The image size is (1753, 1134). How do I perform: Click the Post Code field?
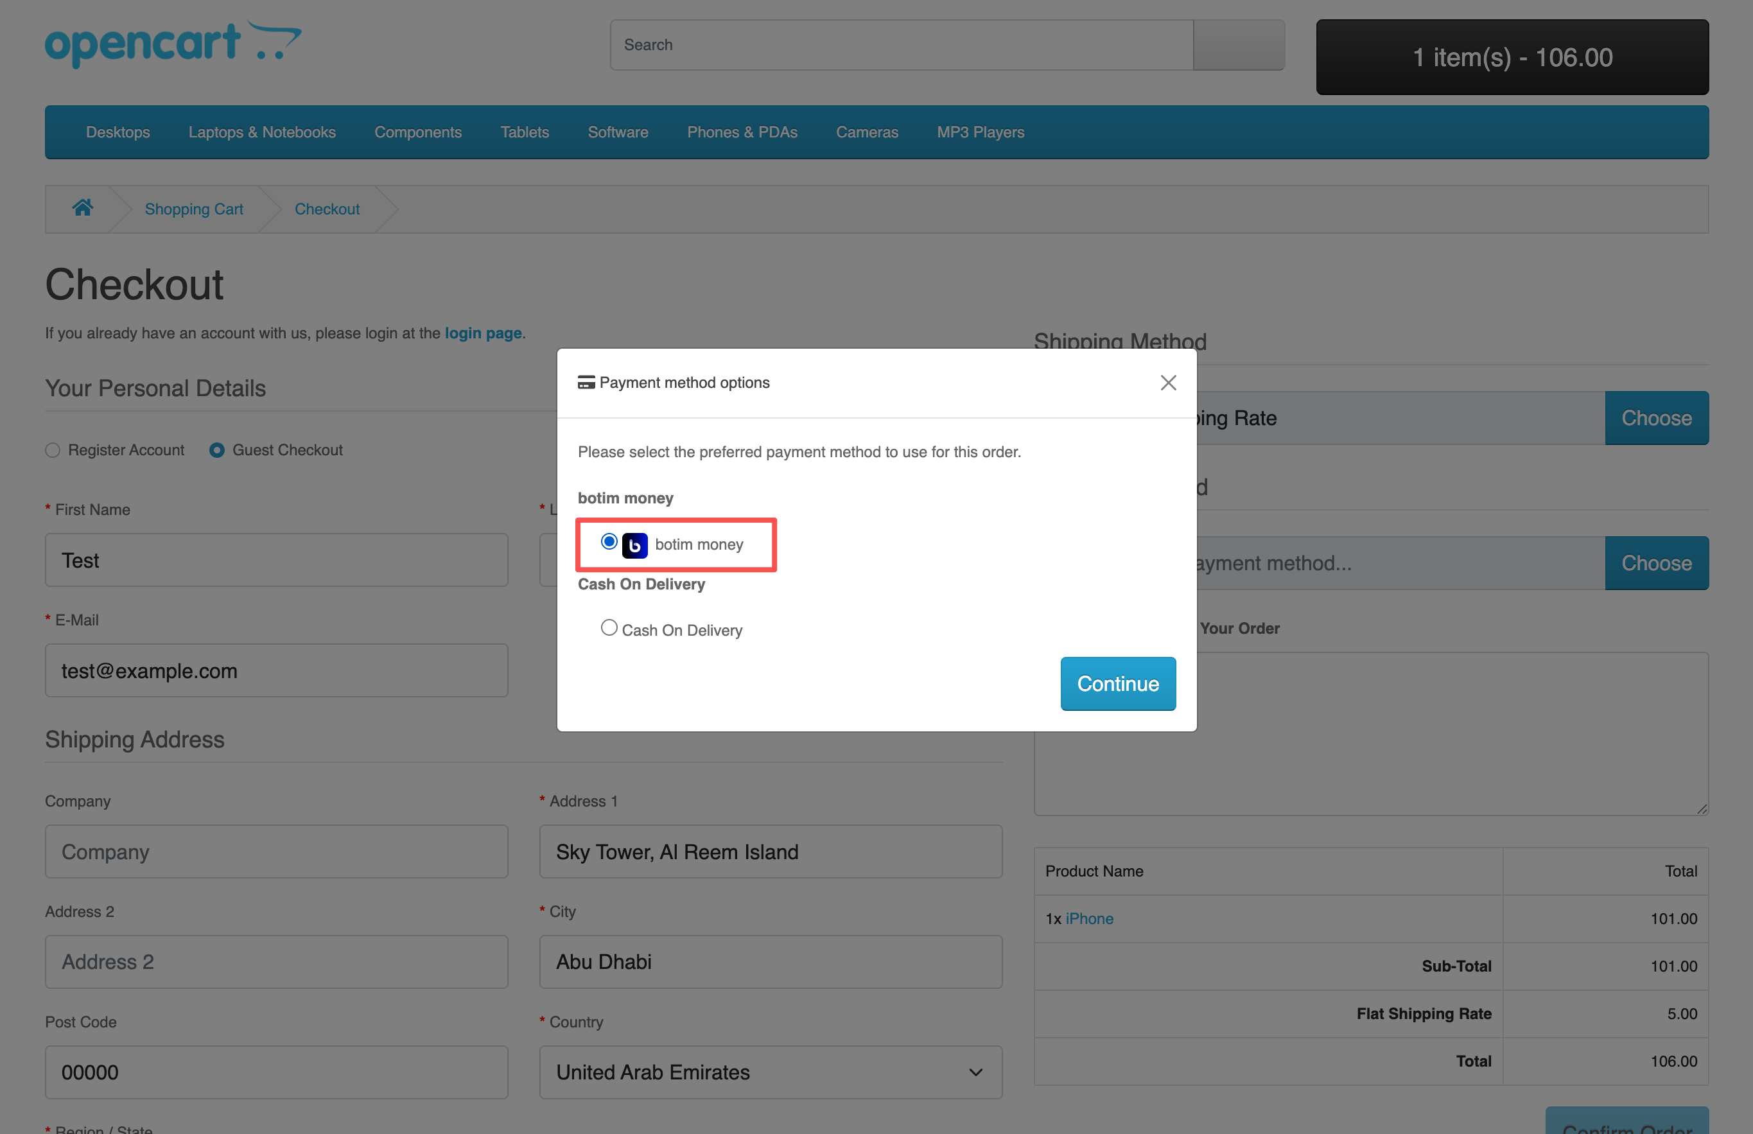(x=276, y=1072)
